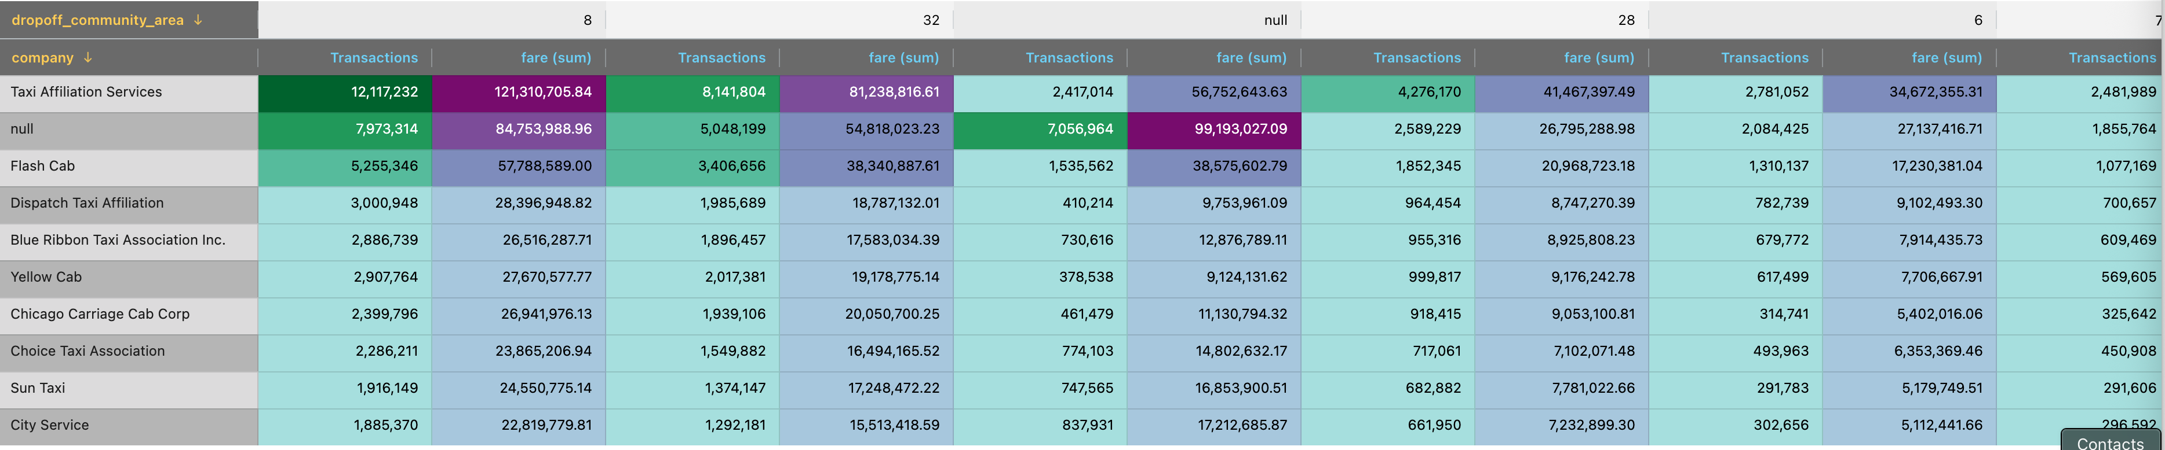The image size is (2165, 450).
Task: Select the Chicago Carriage Cab Corp row label
Action: coord(100,314)
